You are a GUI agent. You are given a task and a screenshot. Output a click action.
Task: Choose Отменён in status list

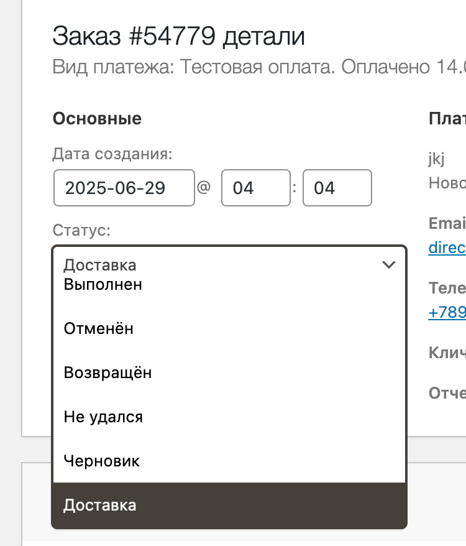229,328
